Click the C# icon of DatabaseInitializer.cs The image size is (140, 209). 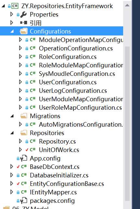(x=24, y=175)
